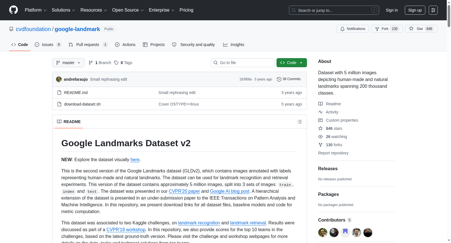Click the Notifications bell button
451x243 pixels.
(x=353, y=29)
